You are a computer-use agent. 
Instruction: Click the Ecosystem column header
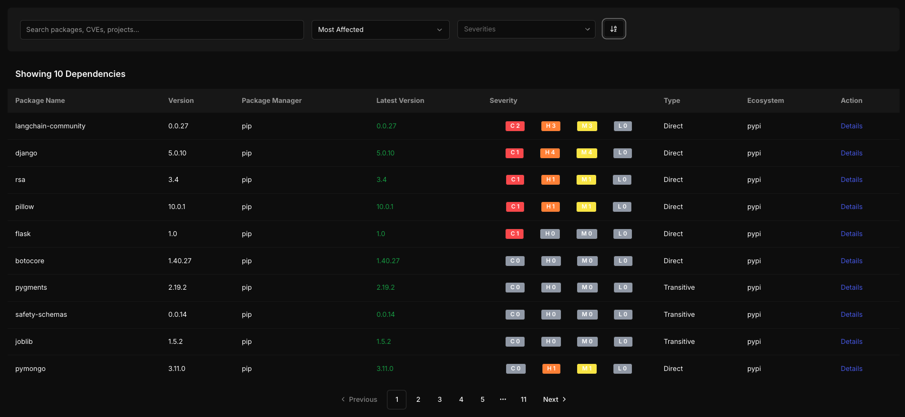(766, 101)
